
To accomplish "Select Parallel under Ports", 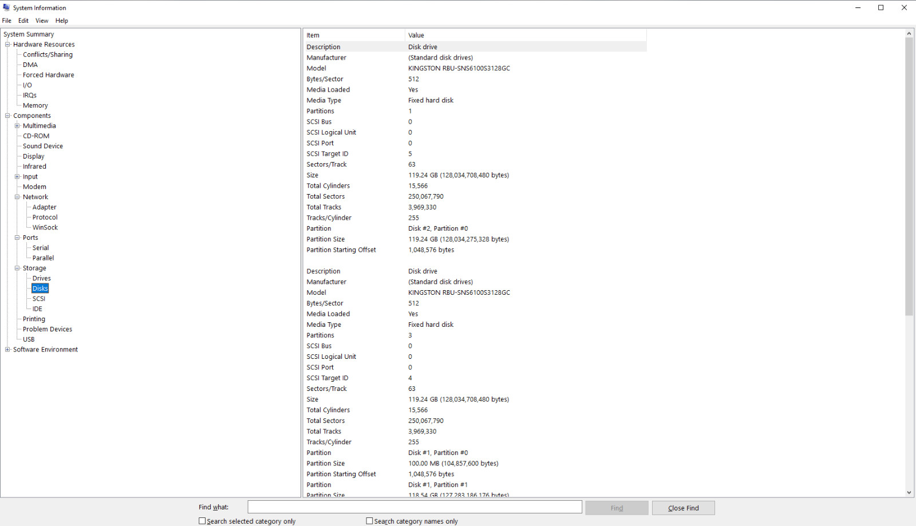I will tap(44, 258).
